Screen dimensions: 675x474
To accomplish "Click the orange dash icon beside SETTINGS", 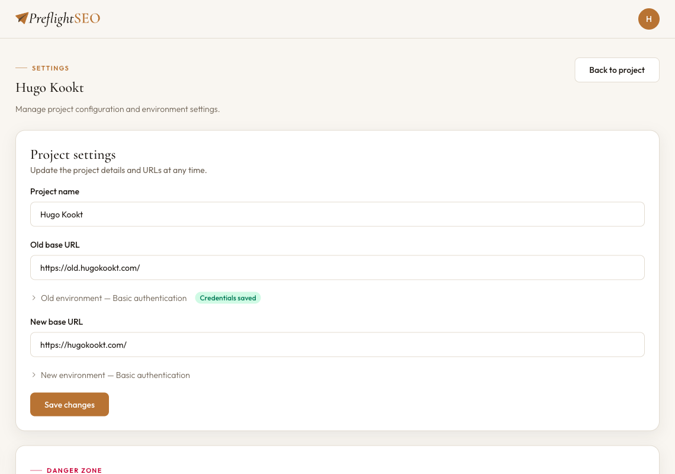I will [21, 68].
